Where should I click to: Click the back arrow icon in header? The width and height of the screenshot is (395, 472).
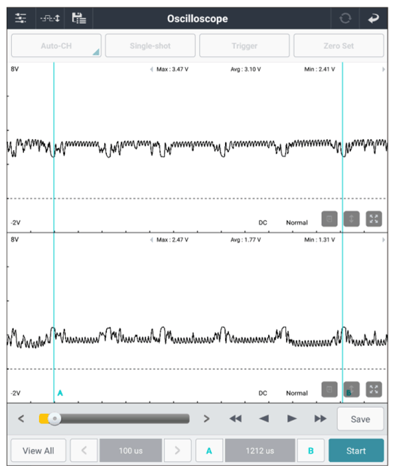[x=373, y=18]
